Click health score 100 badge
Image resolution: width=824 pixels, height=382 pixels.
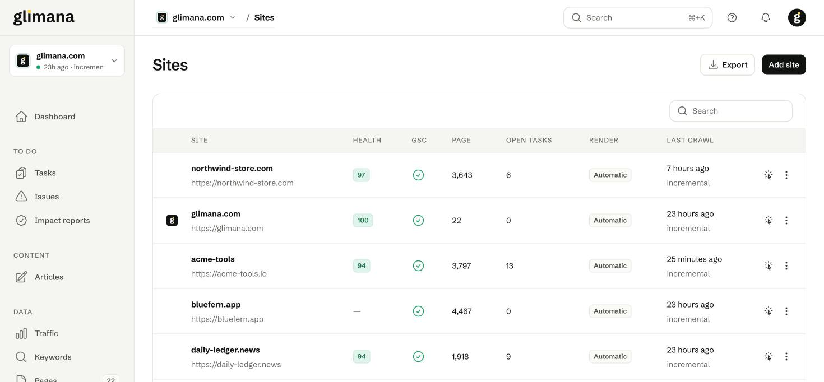[363, 221]
